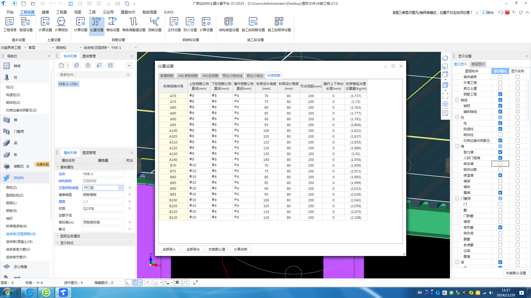Switch to 楼层显示 tab in 显示设置
The width and height of the screenshot is (531, 298).
pyautogui.click(x=478, y=64)
